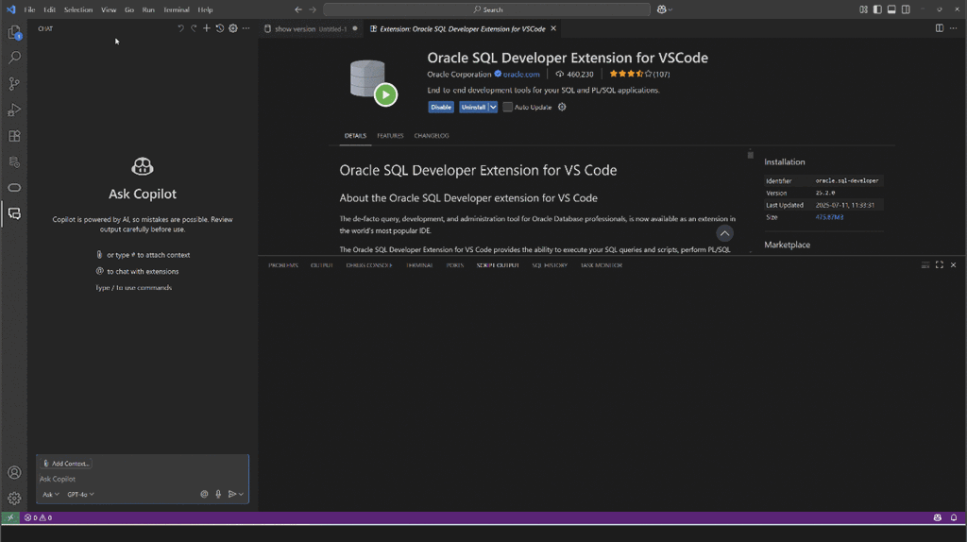Open the GPT-4o model picker
Screen dimensions: 967x542
tap(81, 494)
